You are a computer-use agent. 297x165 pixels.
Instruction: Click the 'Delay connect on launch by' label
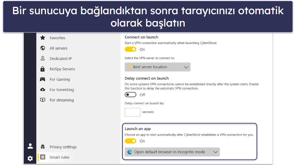point(144,103)
